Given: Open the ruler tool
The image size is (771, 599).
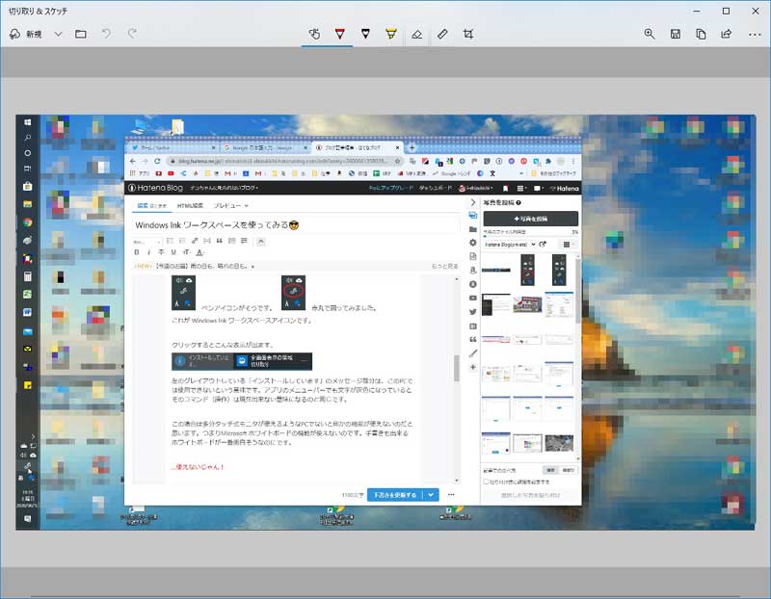Looking at the screenshot, I should [x=442, y=34].
